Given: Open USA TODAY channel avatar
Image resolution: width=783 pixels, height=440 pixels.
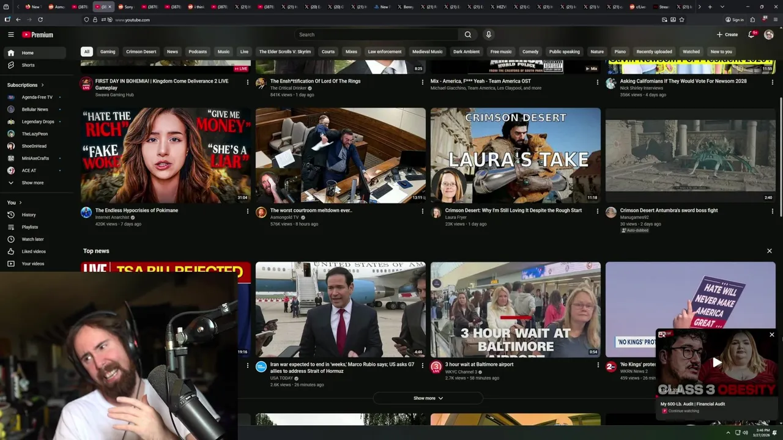Looking at the screenshot, I should pos(261,367).
